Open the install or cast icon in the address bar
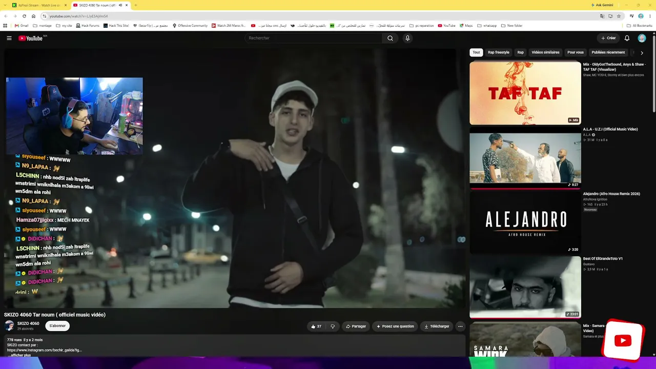The image size is (656, 369). 610,16
